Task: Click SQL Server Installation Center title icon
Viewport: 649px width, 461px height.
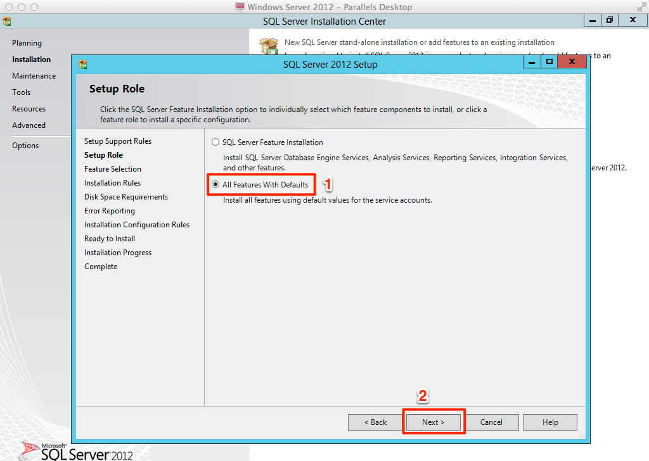Action: 6,21
